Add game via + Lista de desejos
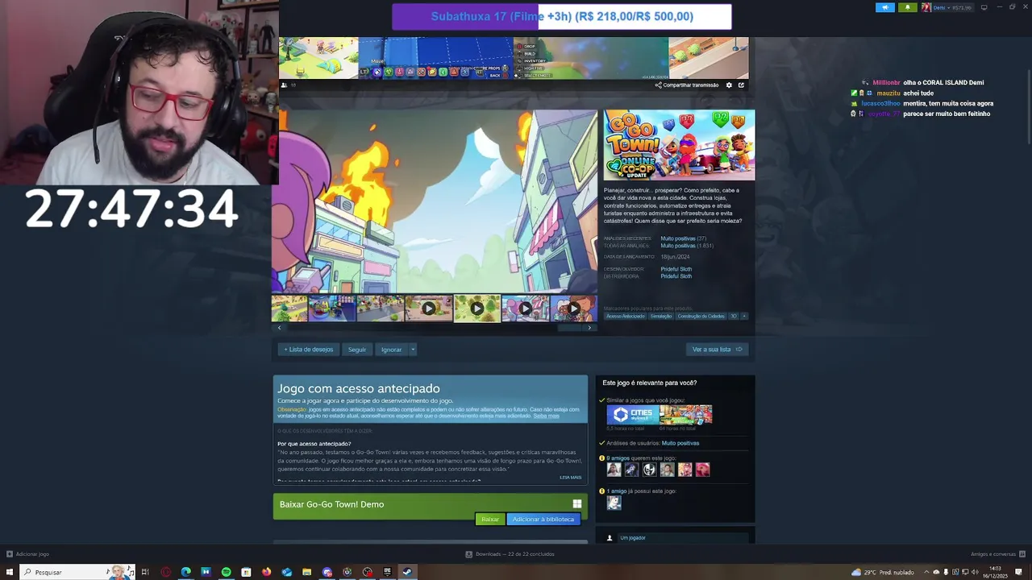 (308, 350)
